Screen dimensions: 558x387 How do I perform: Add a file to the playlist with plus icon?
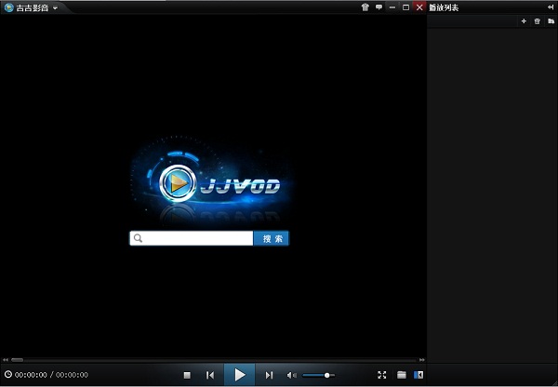(x=524, y=21)
